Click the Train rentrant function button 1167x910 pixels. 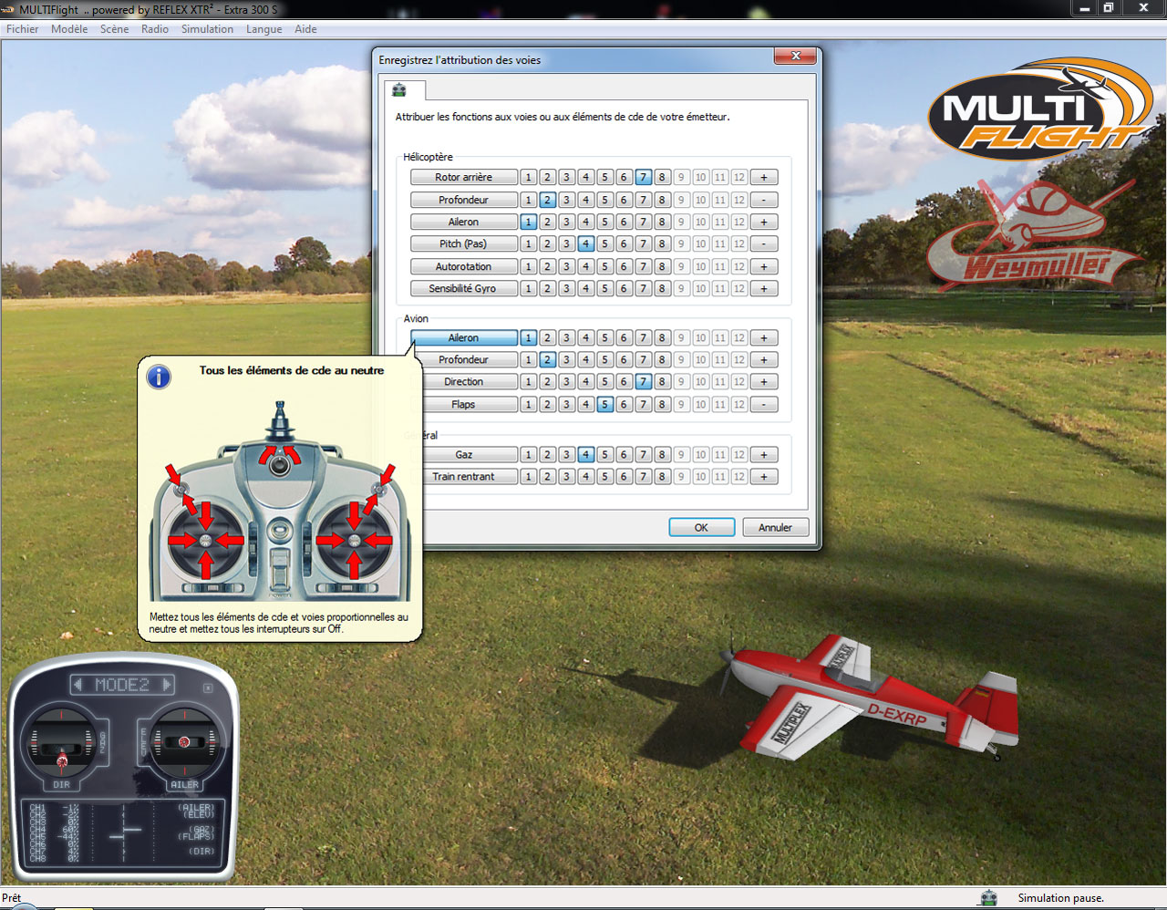(463, 476)
